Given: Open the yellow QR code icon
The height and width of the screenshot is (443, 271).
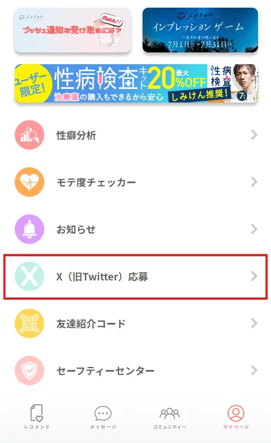Looking at the screenshot, I should coord(29,323).
